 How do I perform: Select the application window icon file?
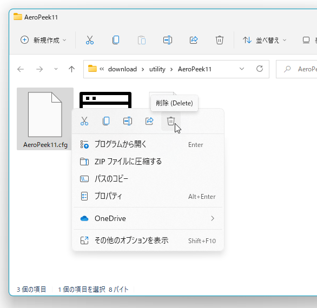tap(105, 100)
